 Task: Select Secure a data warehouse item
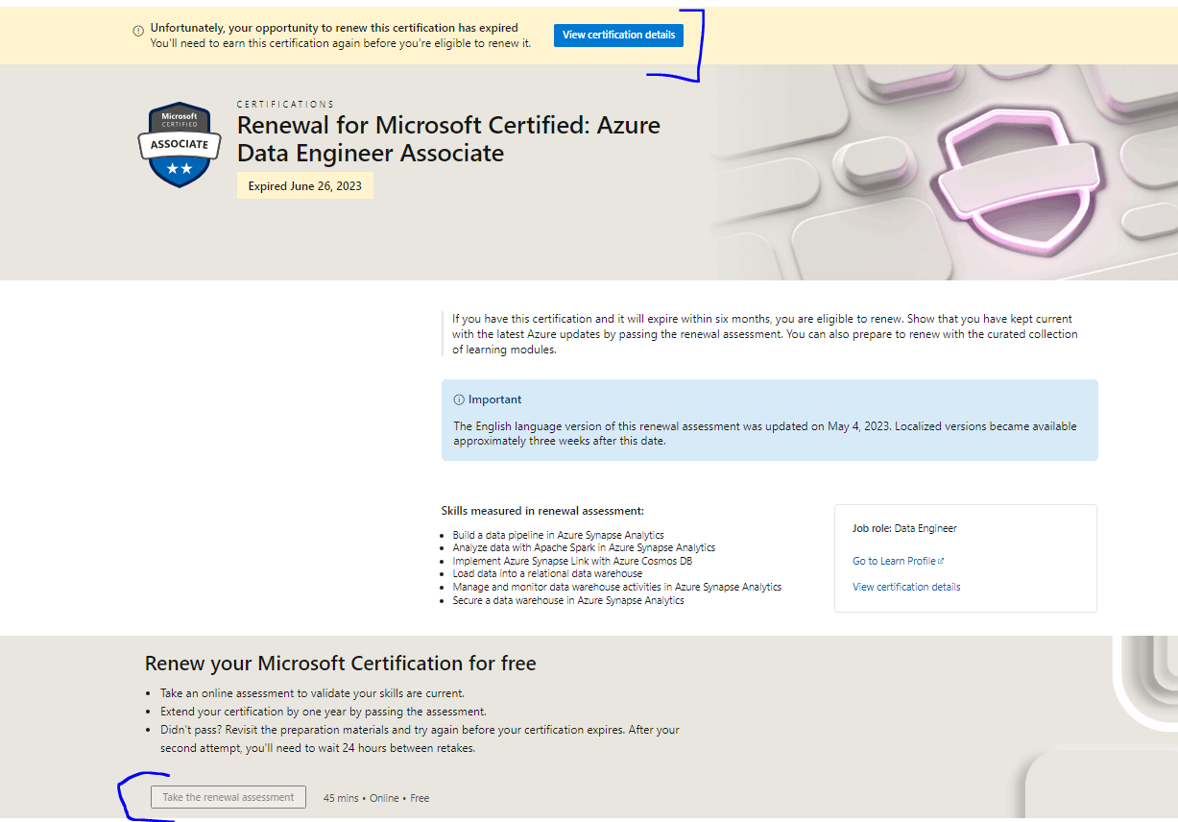[568, 600]
